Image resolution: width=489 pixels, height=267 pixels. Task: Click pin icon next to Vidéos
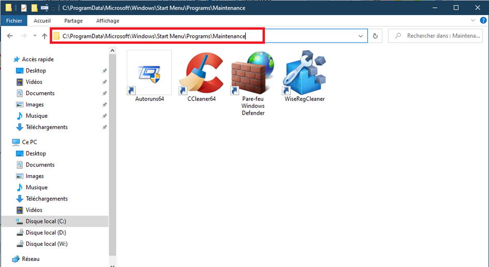105,82
